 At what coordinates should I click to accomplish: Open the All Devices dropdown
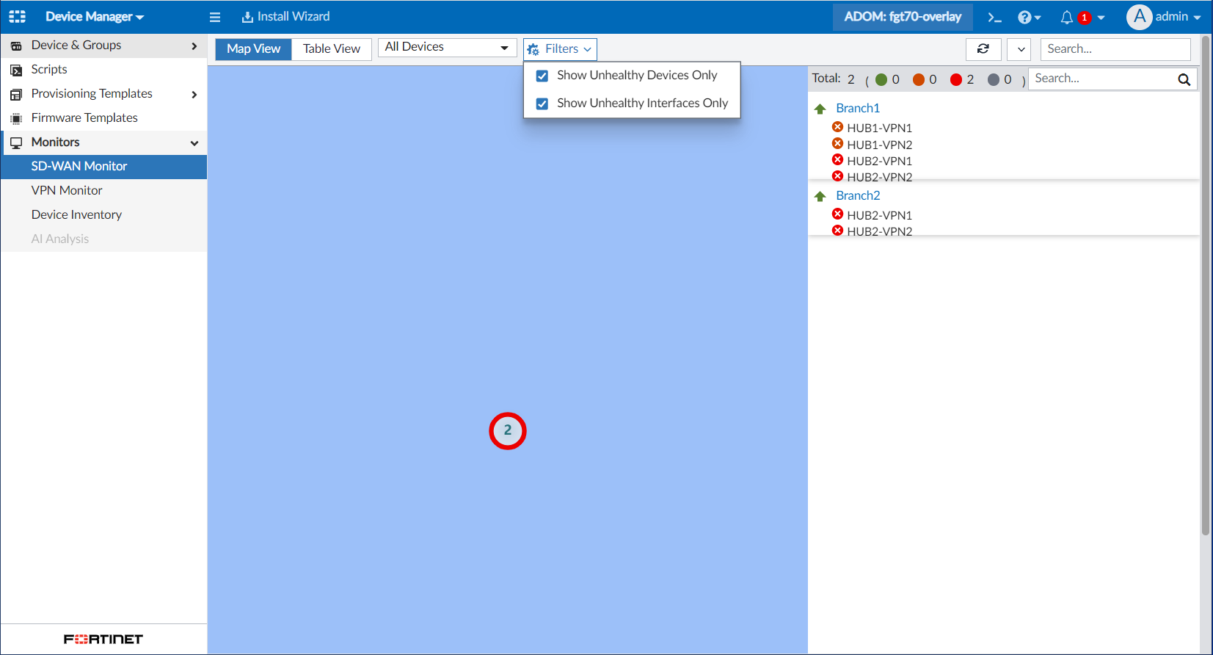click(448, 47)
